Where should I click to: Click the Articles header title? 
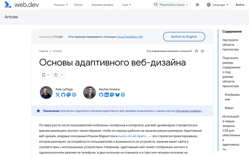point(11,17)
